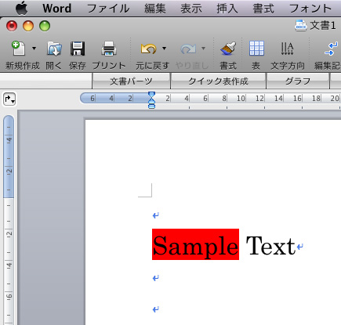Open the グラフ tab
341x325 pixels.
tap(298, 81)
